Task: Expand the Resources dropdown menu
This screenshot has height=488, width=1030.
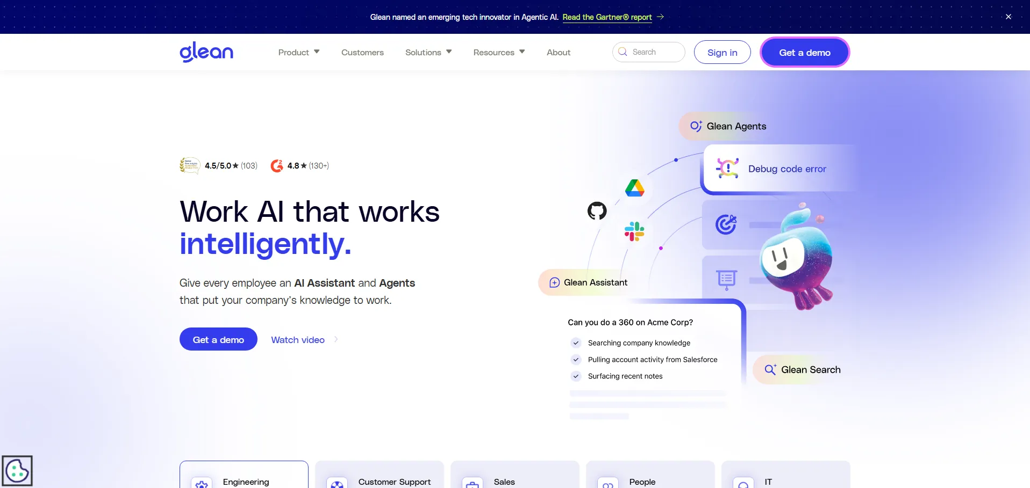Action: coord(499,52)
